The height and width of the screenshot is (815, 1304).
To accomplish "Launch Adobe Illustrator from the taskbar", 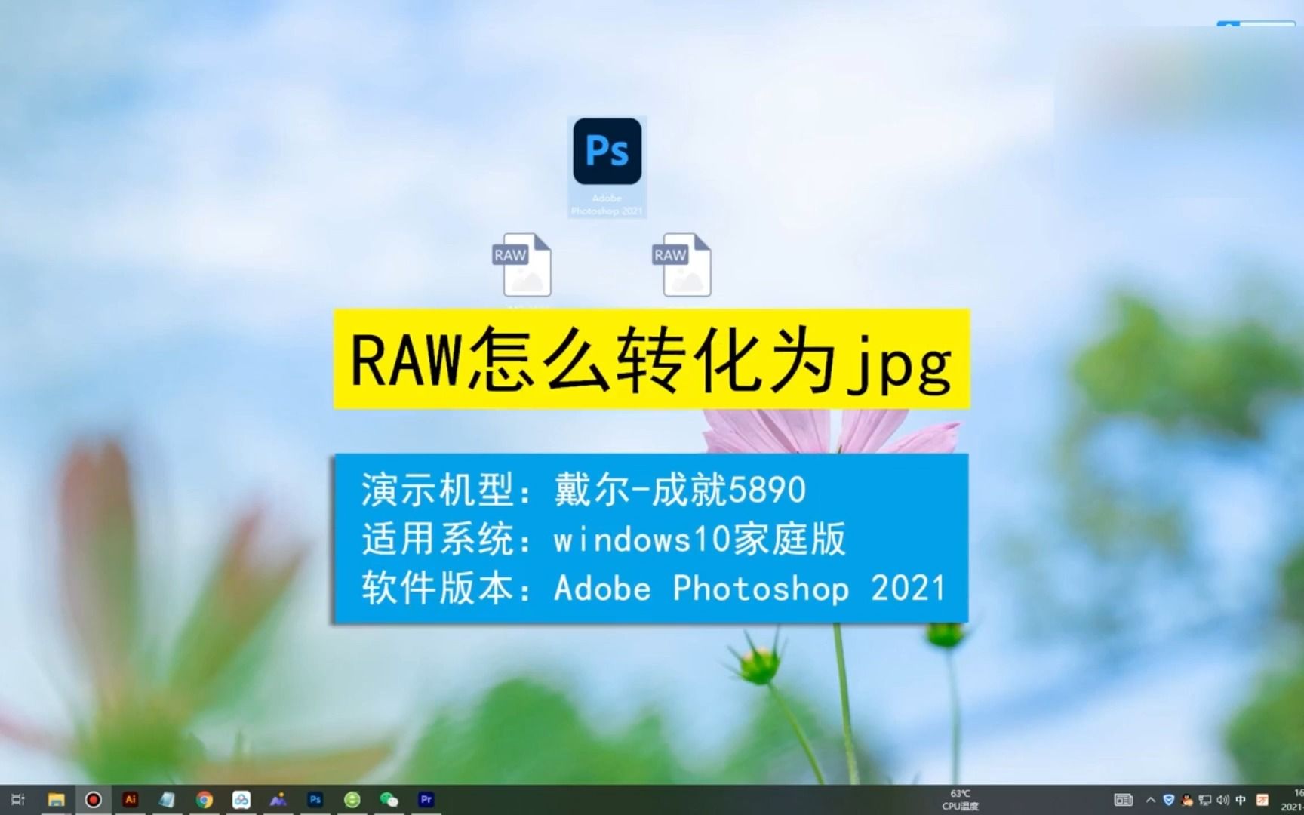I will coord(130,799).
